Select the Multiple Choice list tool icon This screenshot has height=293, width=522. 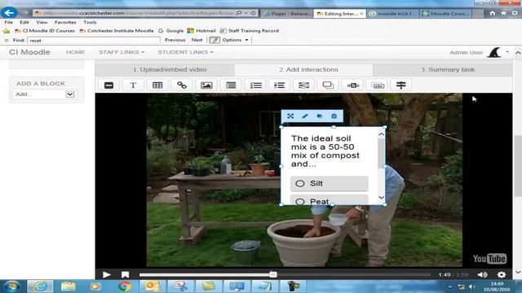(279, 85)
